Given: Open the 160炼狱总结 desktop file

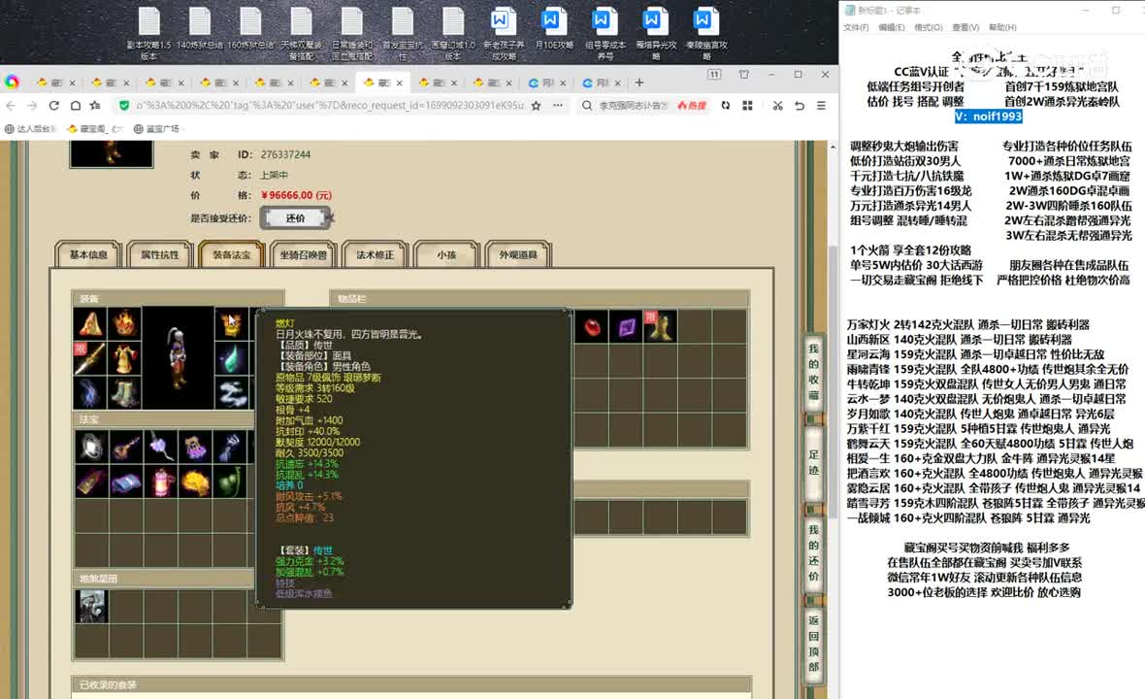Looking at the screenshot, I should point(250,29).
